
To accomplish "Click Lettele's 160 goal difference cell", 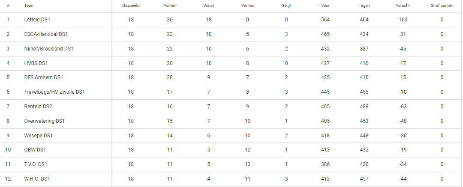I will click(x=403, y=20).
